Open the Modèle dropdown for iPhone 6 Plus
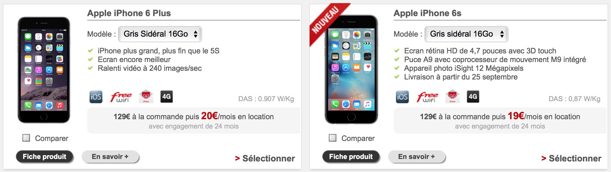The width and height of the screenshot is (611, 172). pos(160,34)
